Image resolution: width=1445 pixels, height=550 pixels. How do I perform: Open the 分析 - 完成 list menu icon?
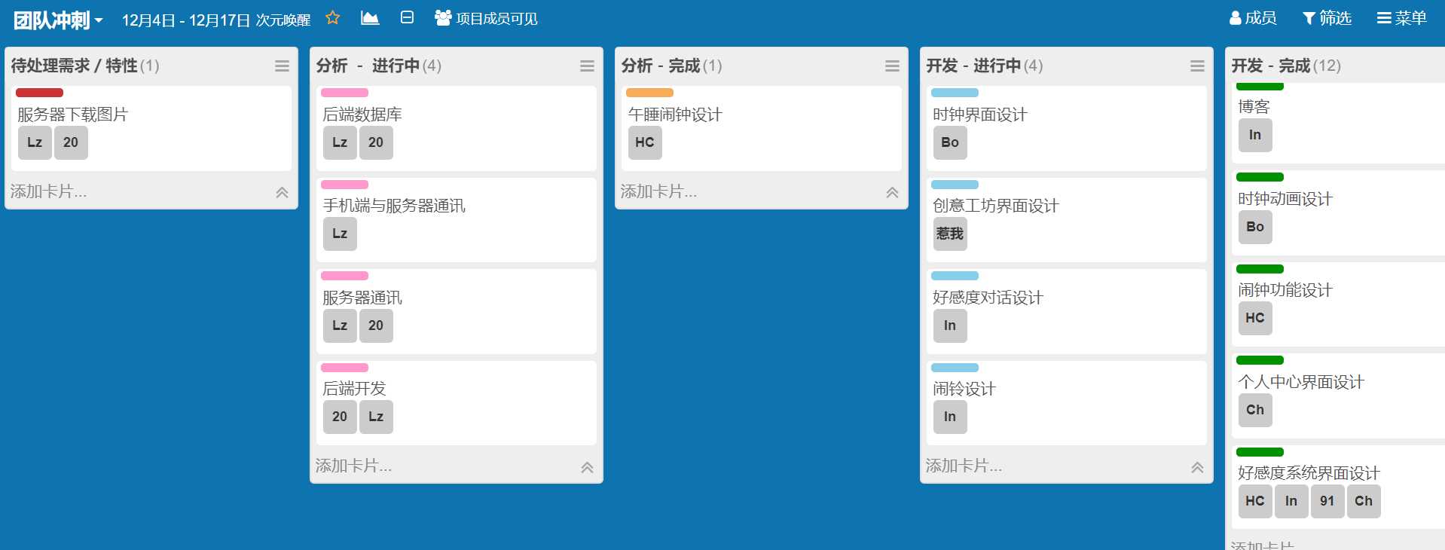pyautogui.click(x=892, y=66)
